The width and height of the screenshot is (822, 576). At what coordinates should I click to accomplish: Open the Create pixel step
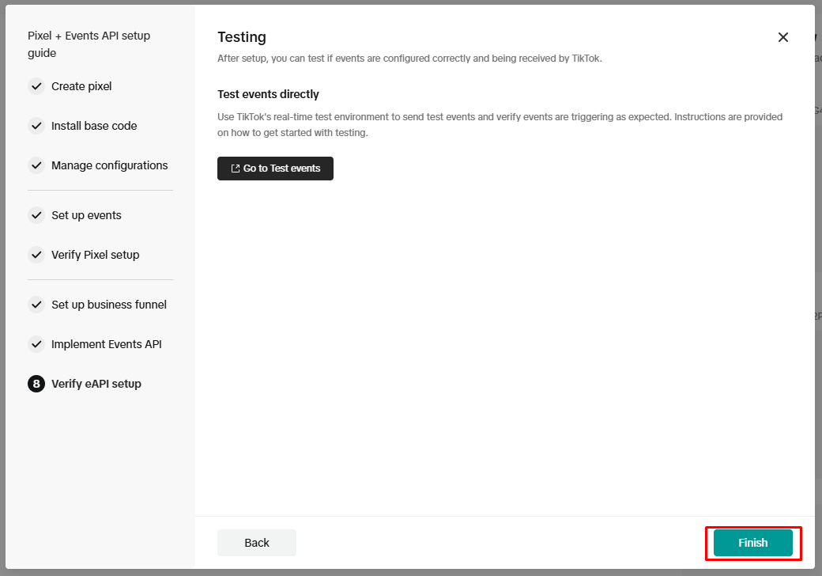pyautogui.click(x=81, y=86)
